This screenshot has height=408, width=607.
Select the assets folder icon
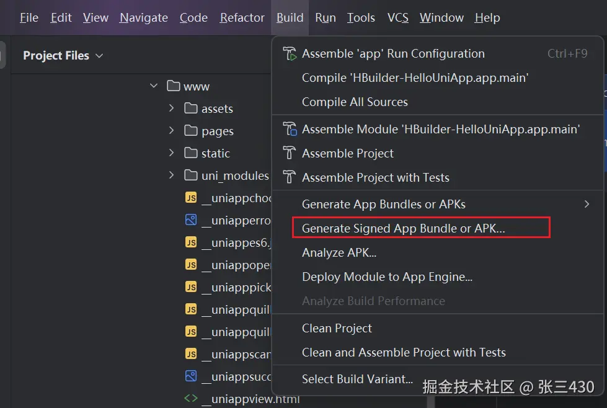click(191, 108)
